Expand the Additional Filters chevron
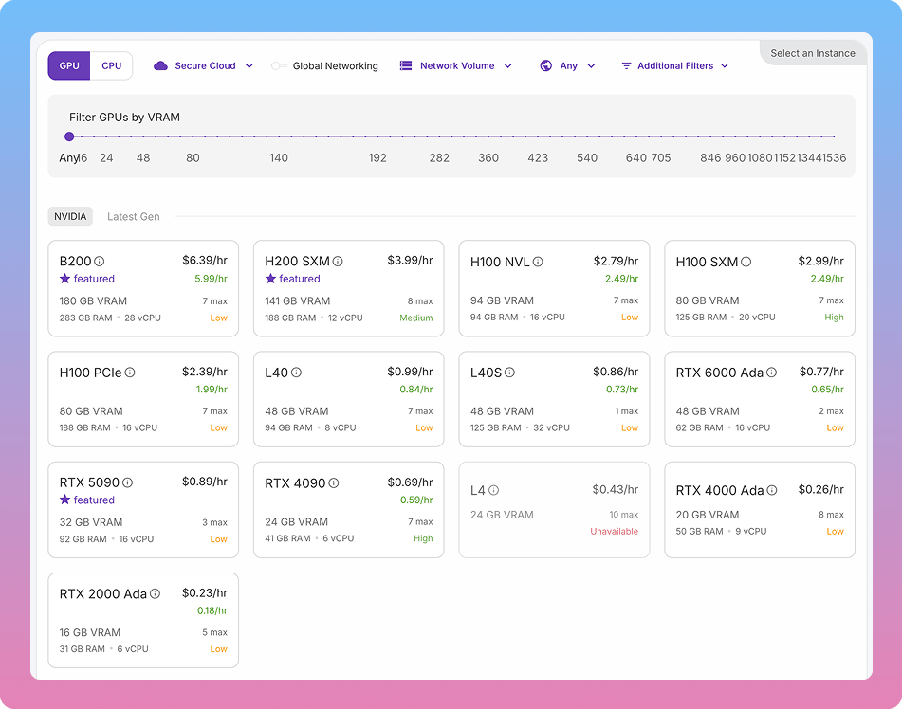Viewport: 902px width, 709px height. 725,66
